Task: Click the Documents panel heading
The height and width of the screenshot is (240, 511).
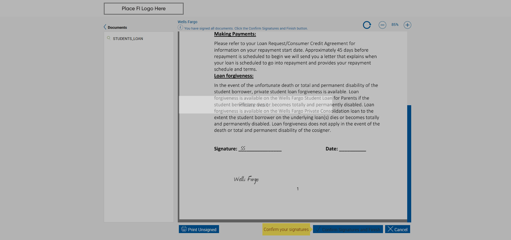Action: click(x=117, y=27)
